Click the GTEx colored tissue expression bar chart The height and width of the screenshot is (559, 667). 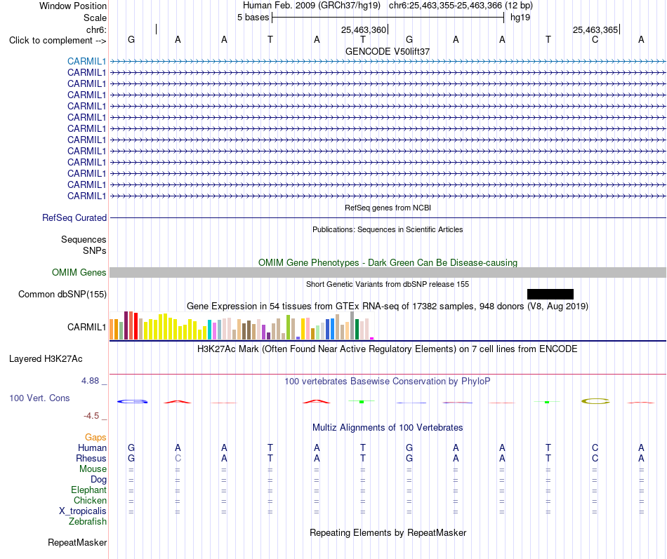click(x=242, y=325)
